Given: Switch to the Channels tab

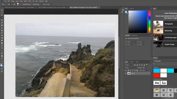Looking at the screenshot, I should [132, 62].
